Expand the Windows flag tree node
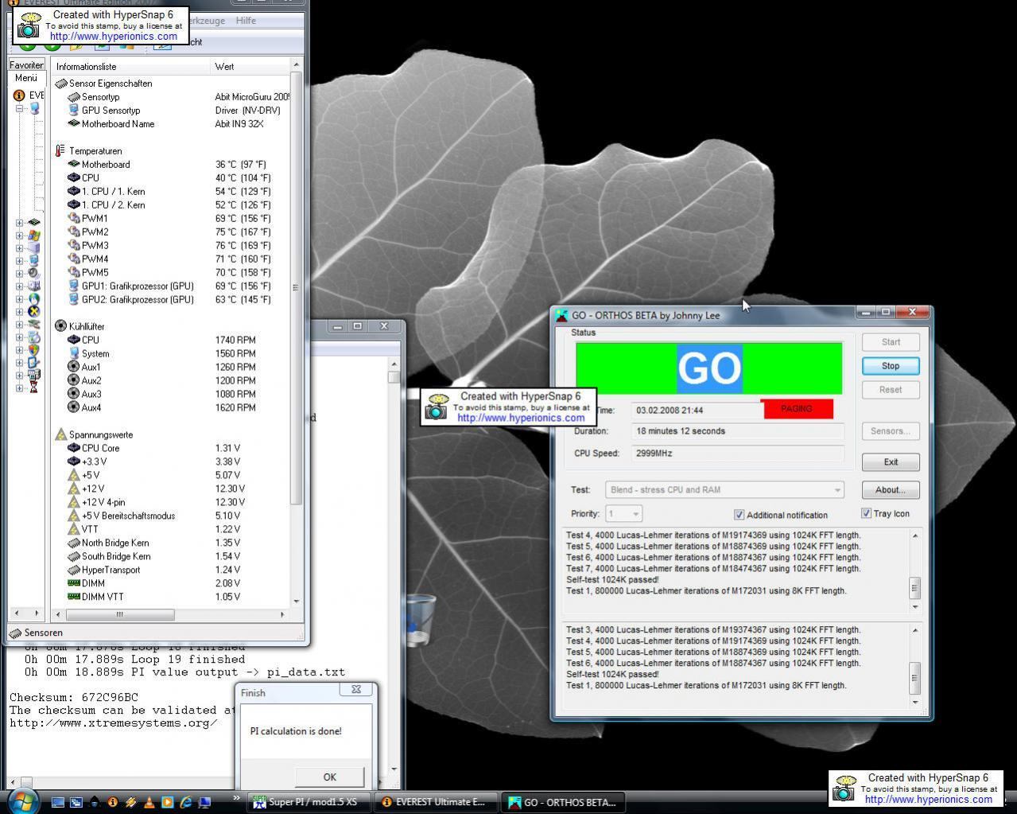The width and height of the screenshot is (1017, 814). 20,236
